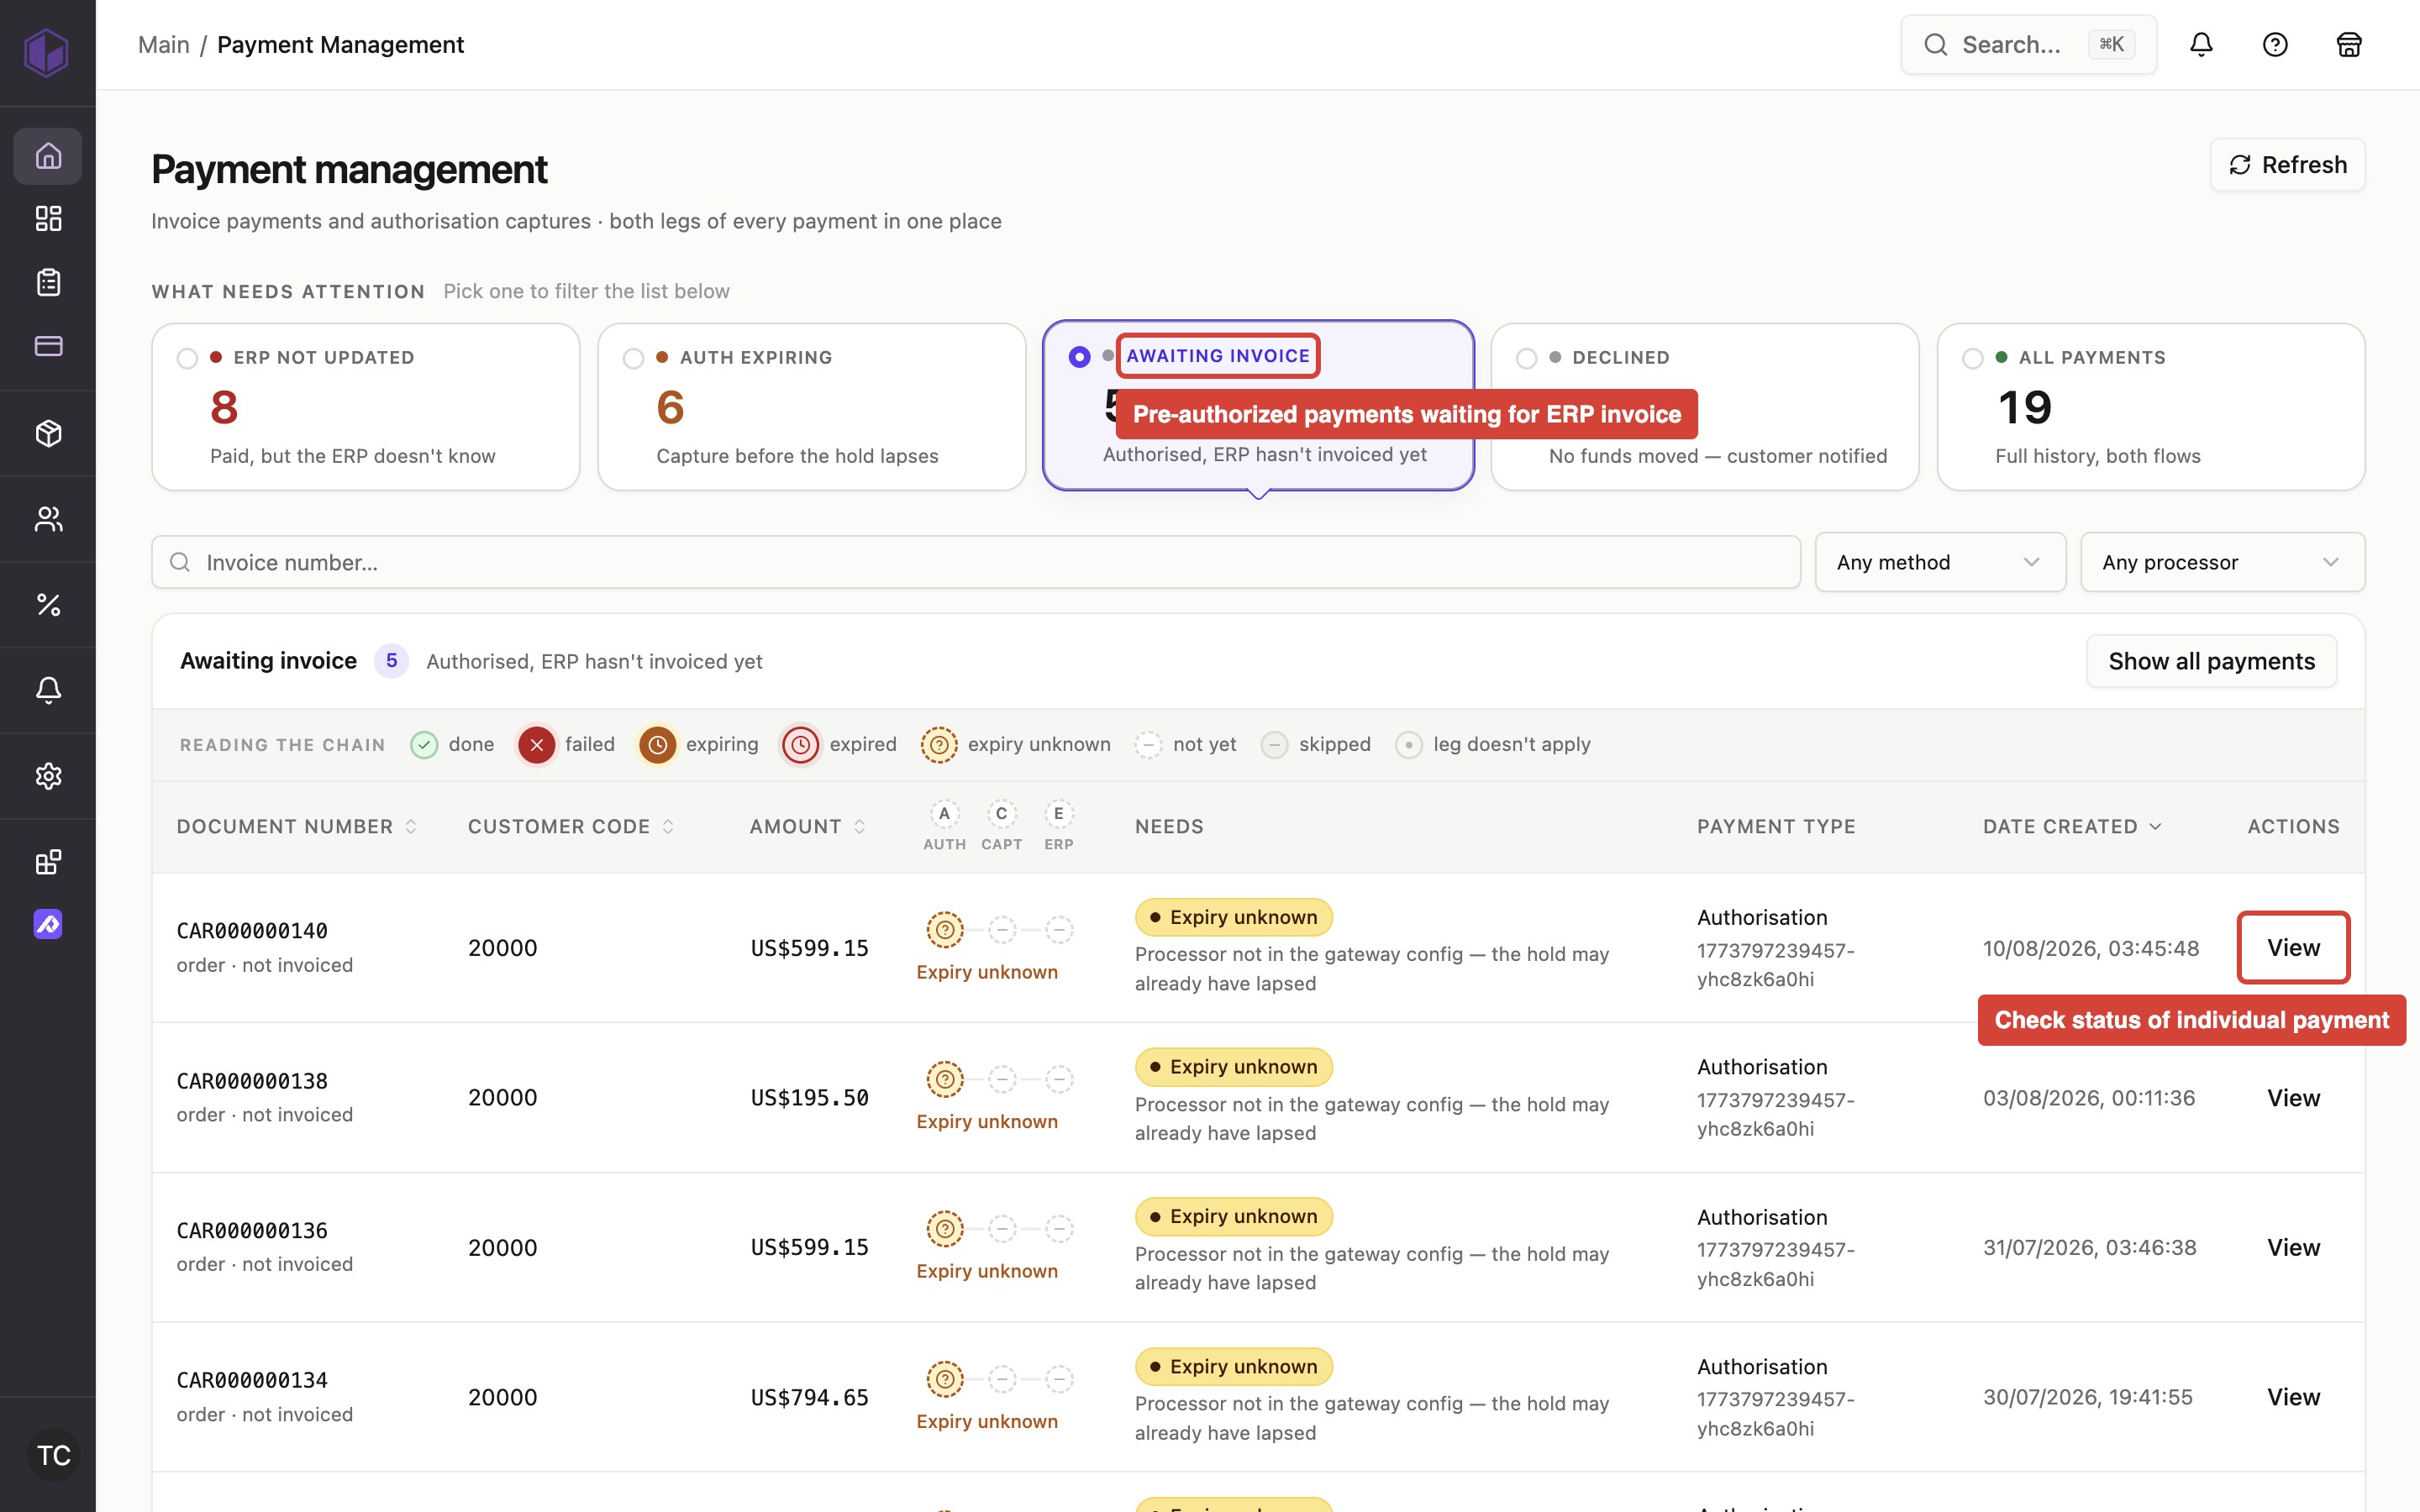Click Expiry unknown badge for CAR000000140
Screen dimensions: 2420x1512
click(1233, 917)
